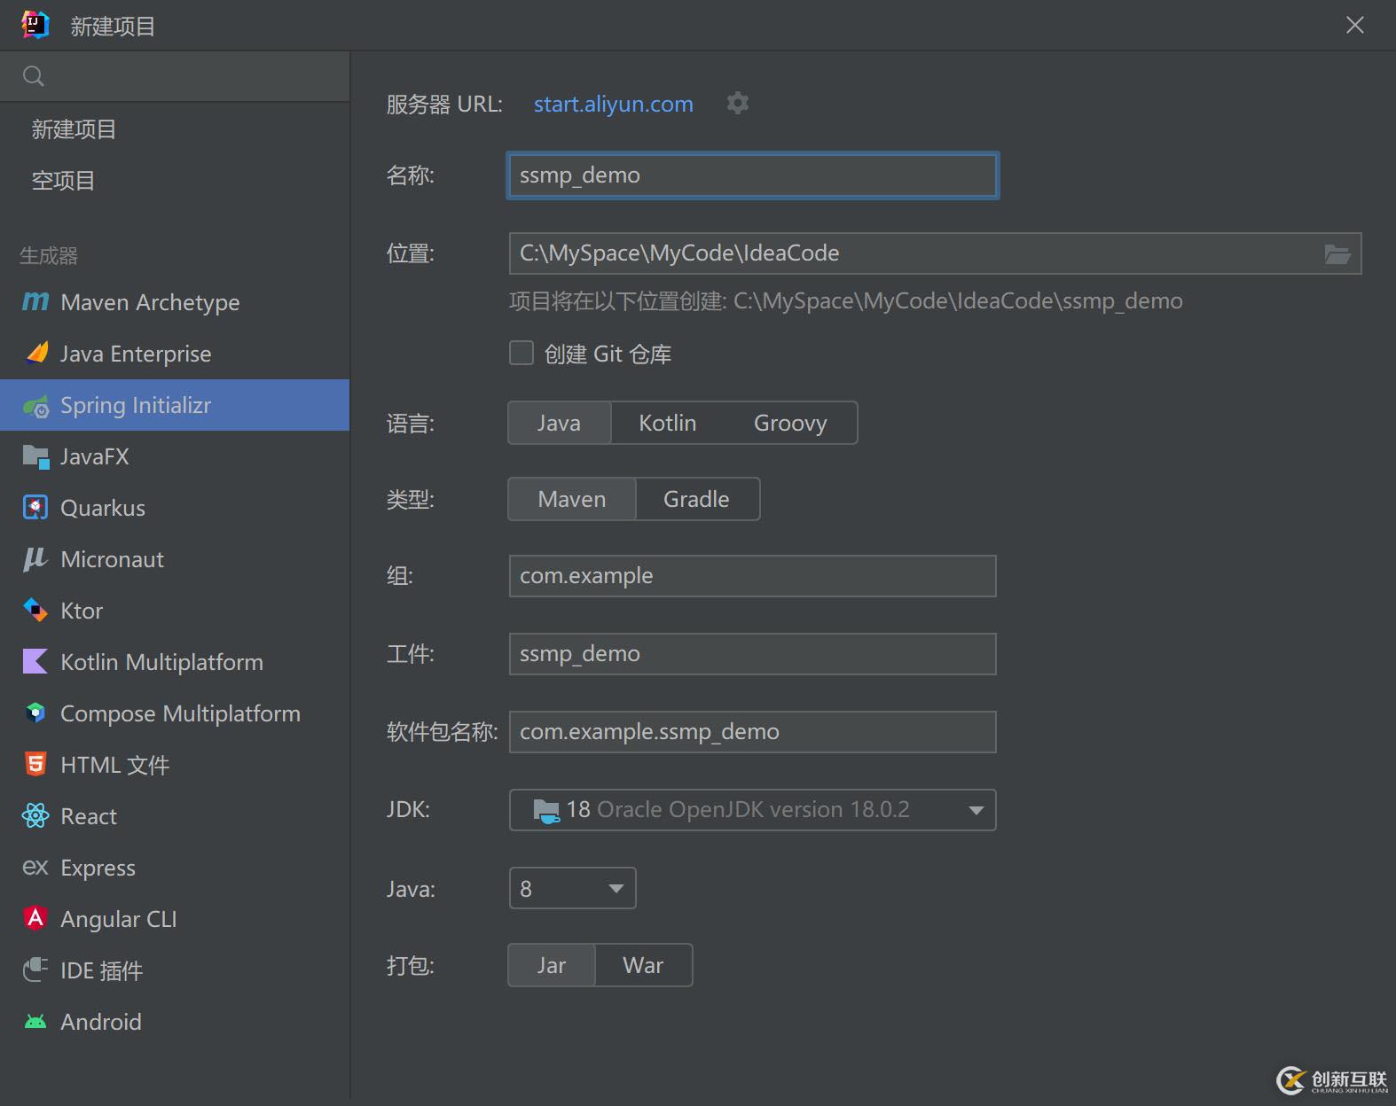Browse location with the folder icon
Screen dimensions: 1396x1106
pyautogui.click(x=1337, y=254)
